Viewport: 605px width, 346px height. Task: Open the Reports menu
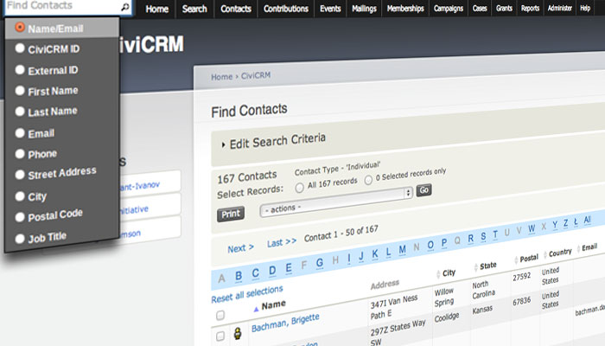pyautogui.click(x=530, y=9)
